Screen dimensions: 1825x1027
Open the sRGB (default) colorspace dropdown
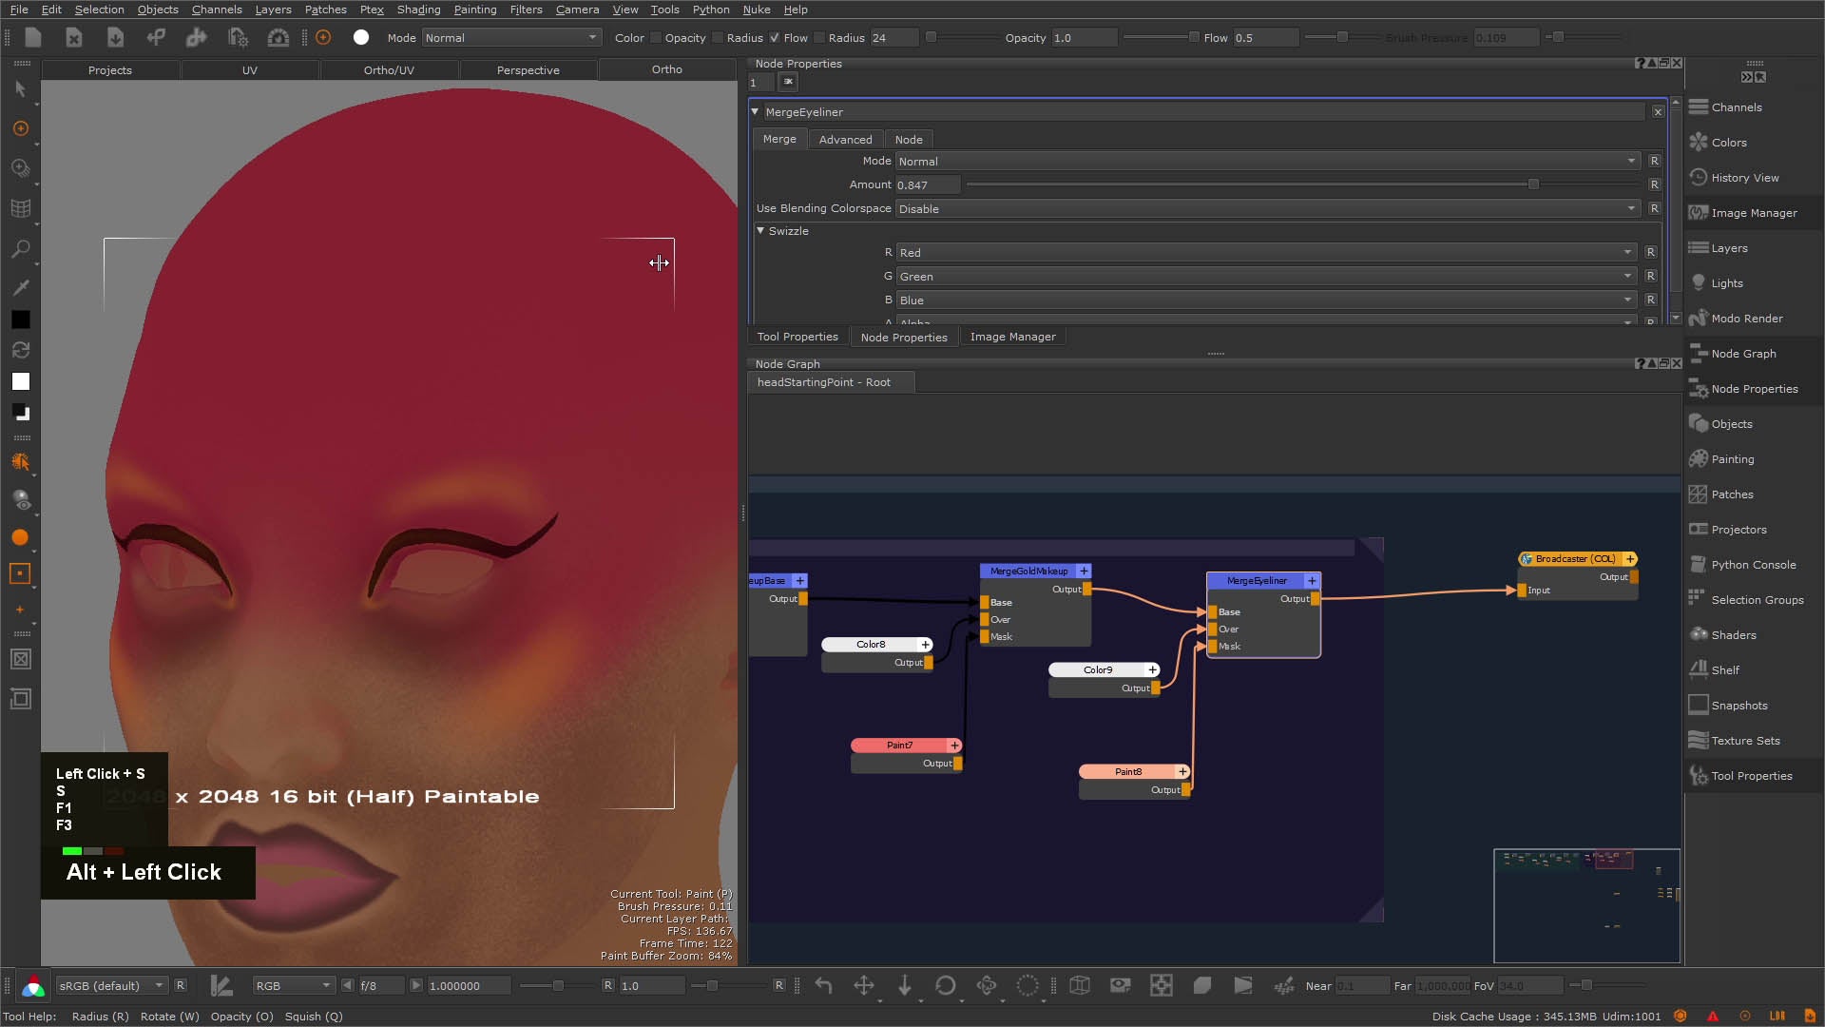click(111, 986)
